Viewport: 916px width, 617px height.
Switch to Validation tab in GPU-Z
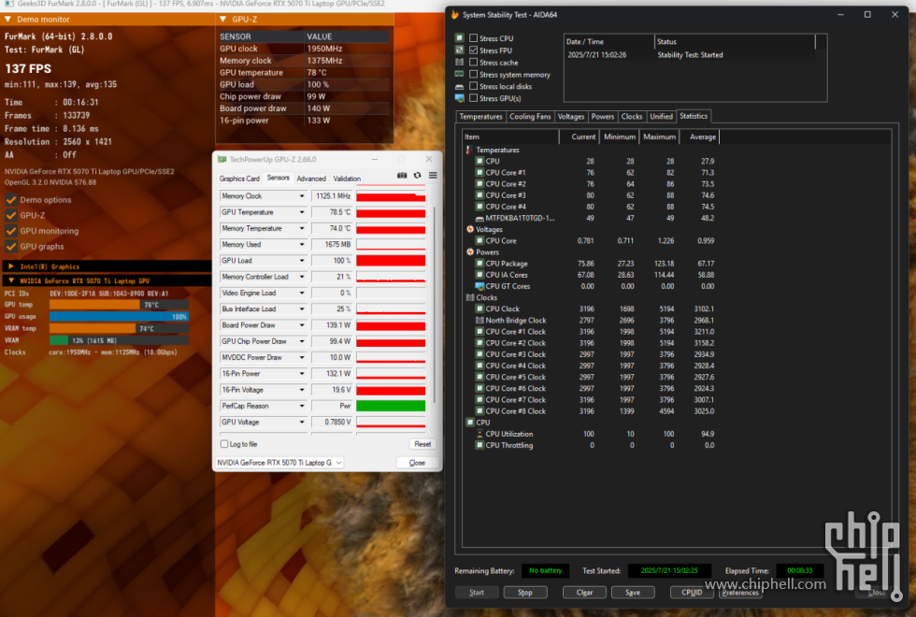[x=347, y=179]
